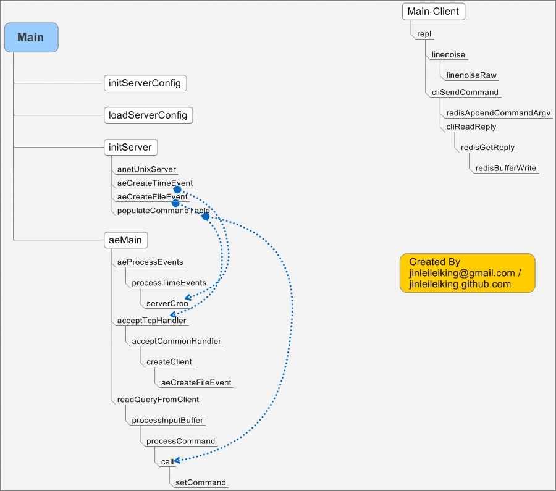
Task: Click the populateCommandTable node
Action: click(162, 211)
